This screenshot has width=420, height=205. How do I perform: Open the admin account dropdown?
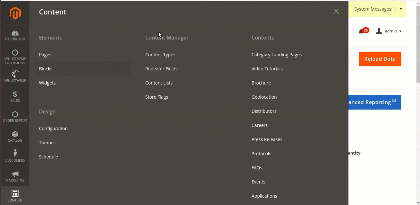389,31
